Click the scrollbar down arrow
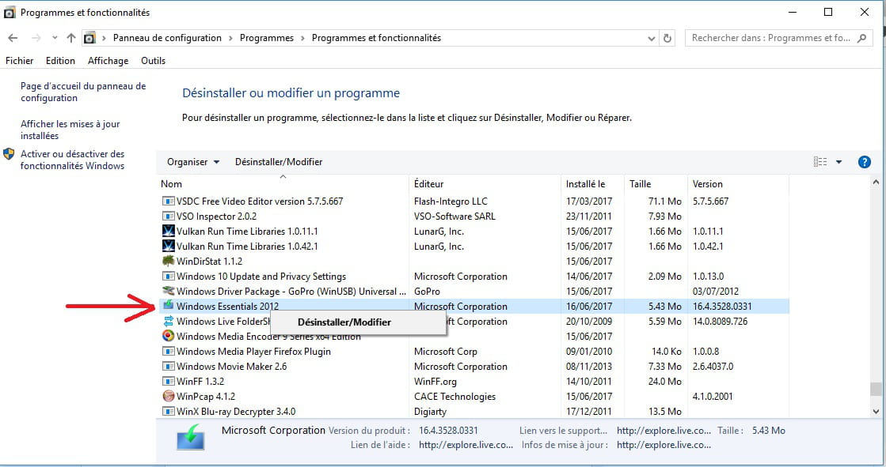The height and width of the screenshot is (467, 886). 876,412
